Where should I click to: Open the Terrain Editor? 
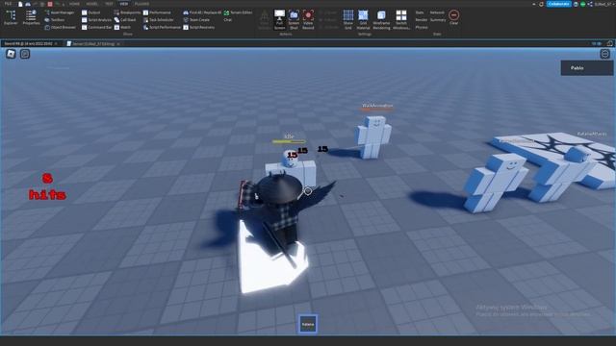(x=238, y=12)
